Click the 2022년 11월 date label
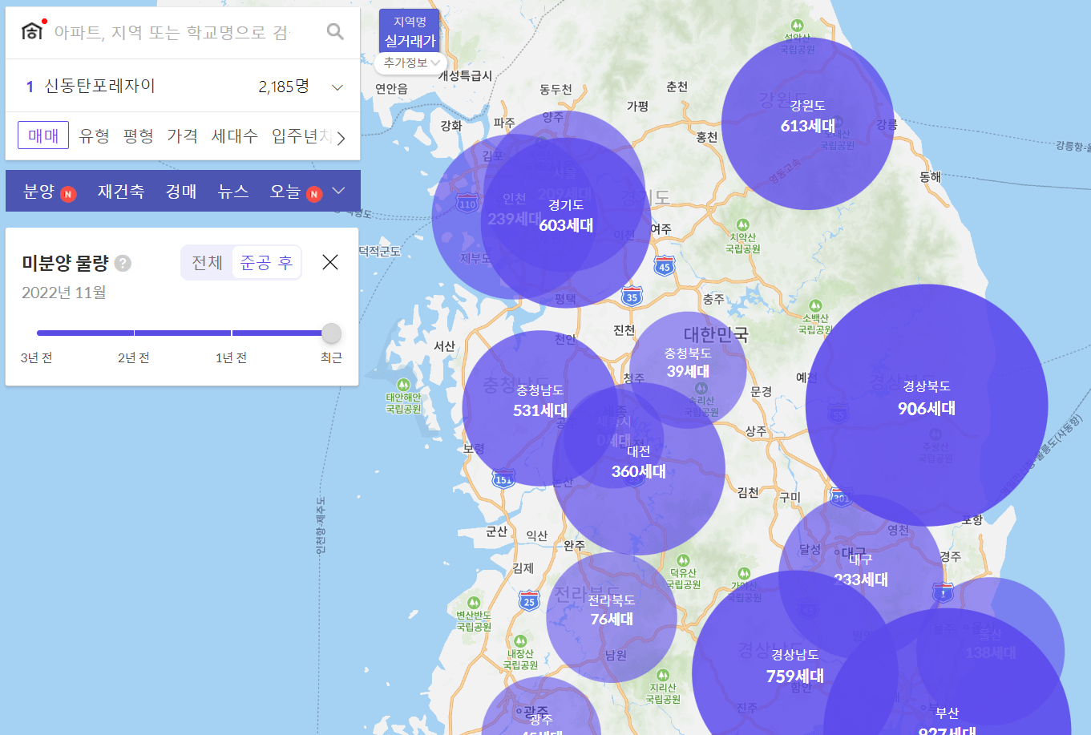Screen dimensions: 1091x735 click(x=64, y=293)
